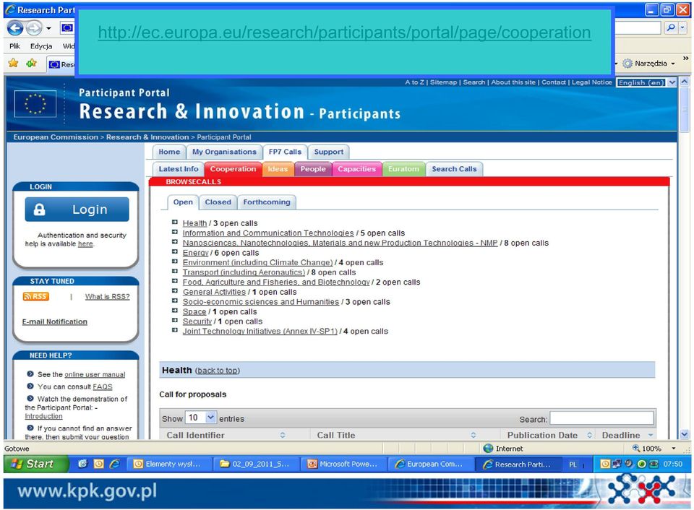Click the search magnifier icon in toolbar
694x510 pixels.
coord(671,28)
